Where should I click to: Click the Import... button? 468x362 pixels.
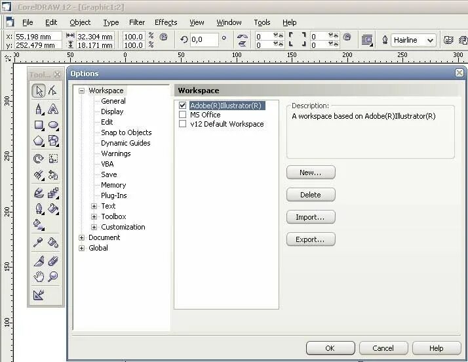pos(311,217)
